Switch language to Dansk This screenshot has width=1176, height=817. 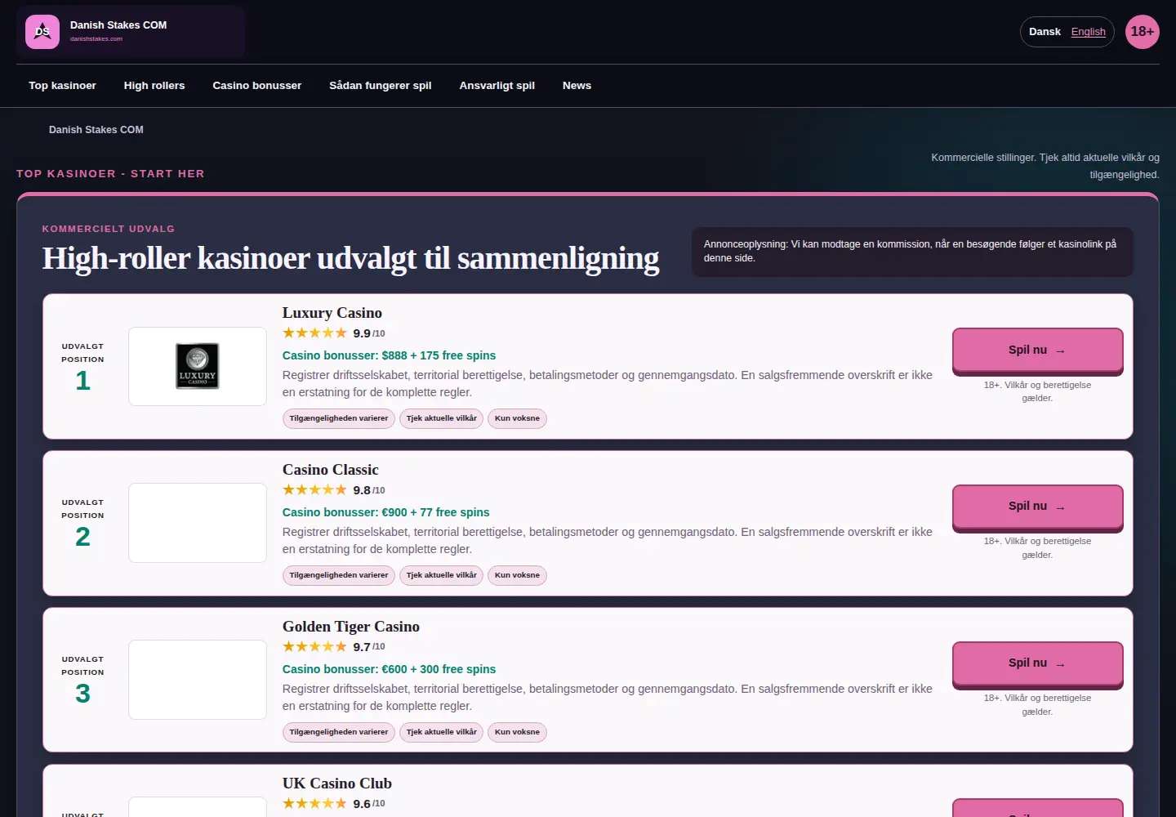tap(1045, 32)
